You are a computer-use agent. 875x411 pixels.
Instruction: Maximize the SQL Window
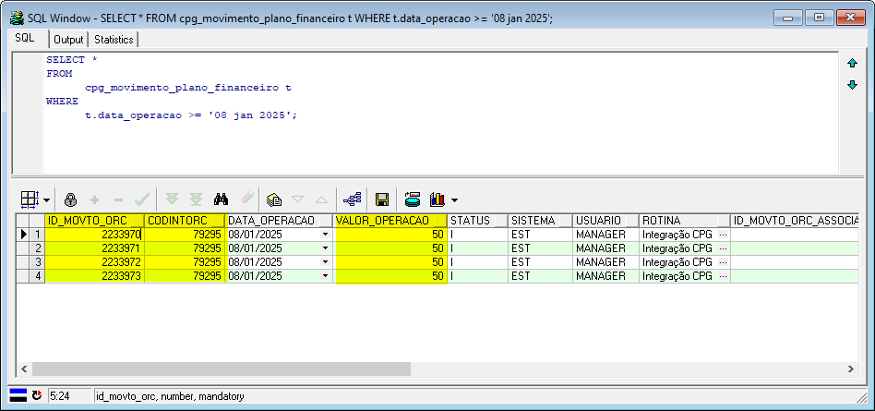click(x=819, y=18)
